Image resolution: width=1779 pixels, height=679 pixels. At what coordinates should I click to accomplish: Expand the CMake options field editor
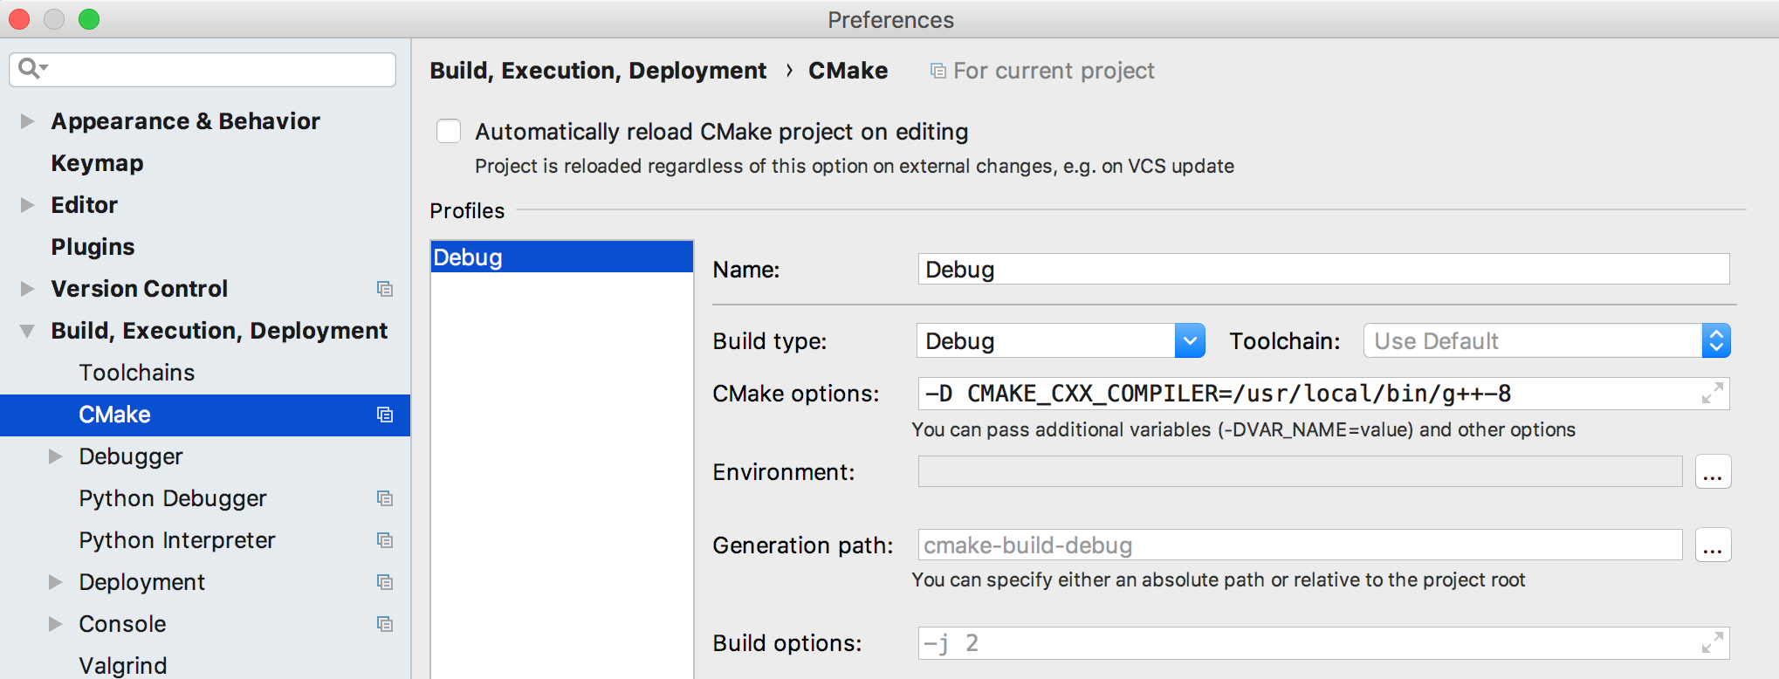1711,394
